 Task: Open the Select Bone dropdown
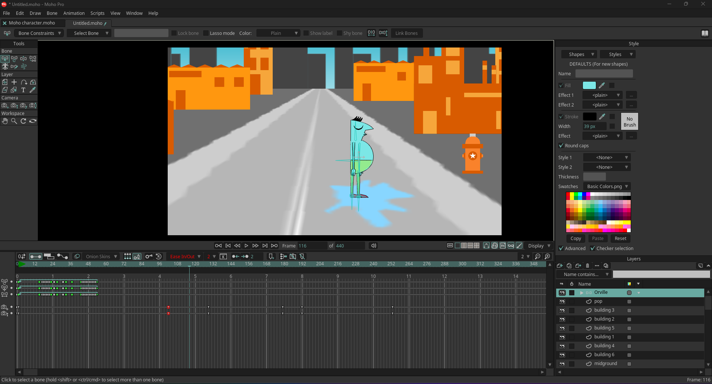(89, 33)
